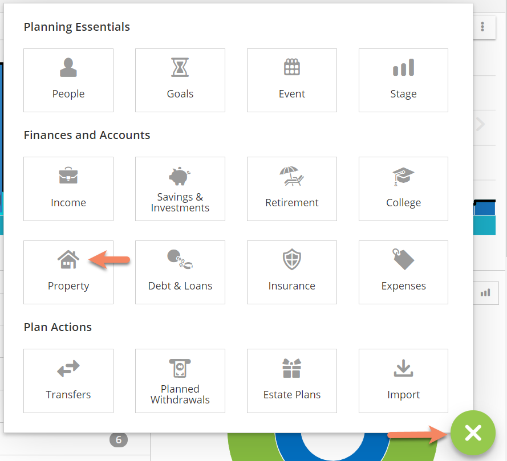Add an Income item via briefcase tile
The height and width of the screenshot is (461, 507).
pos(68,189)
